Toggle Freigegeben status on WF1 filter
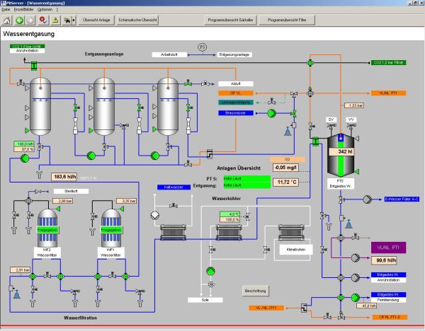Viewport: 425px width, 331px height. (x=110, y=230)
